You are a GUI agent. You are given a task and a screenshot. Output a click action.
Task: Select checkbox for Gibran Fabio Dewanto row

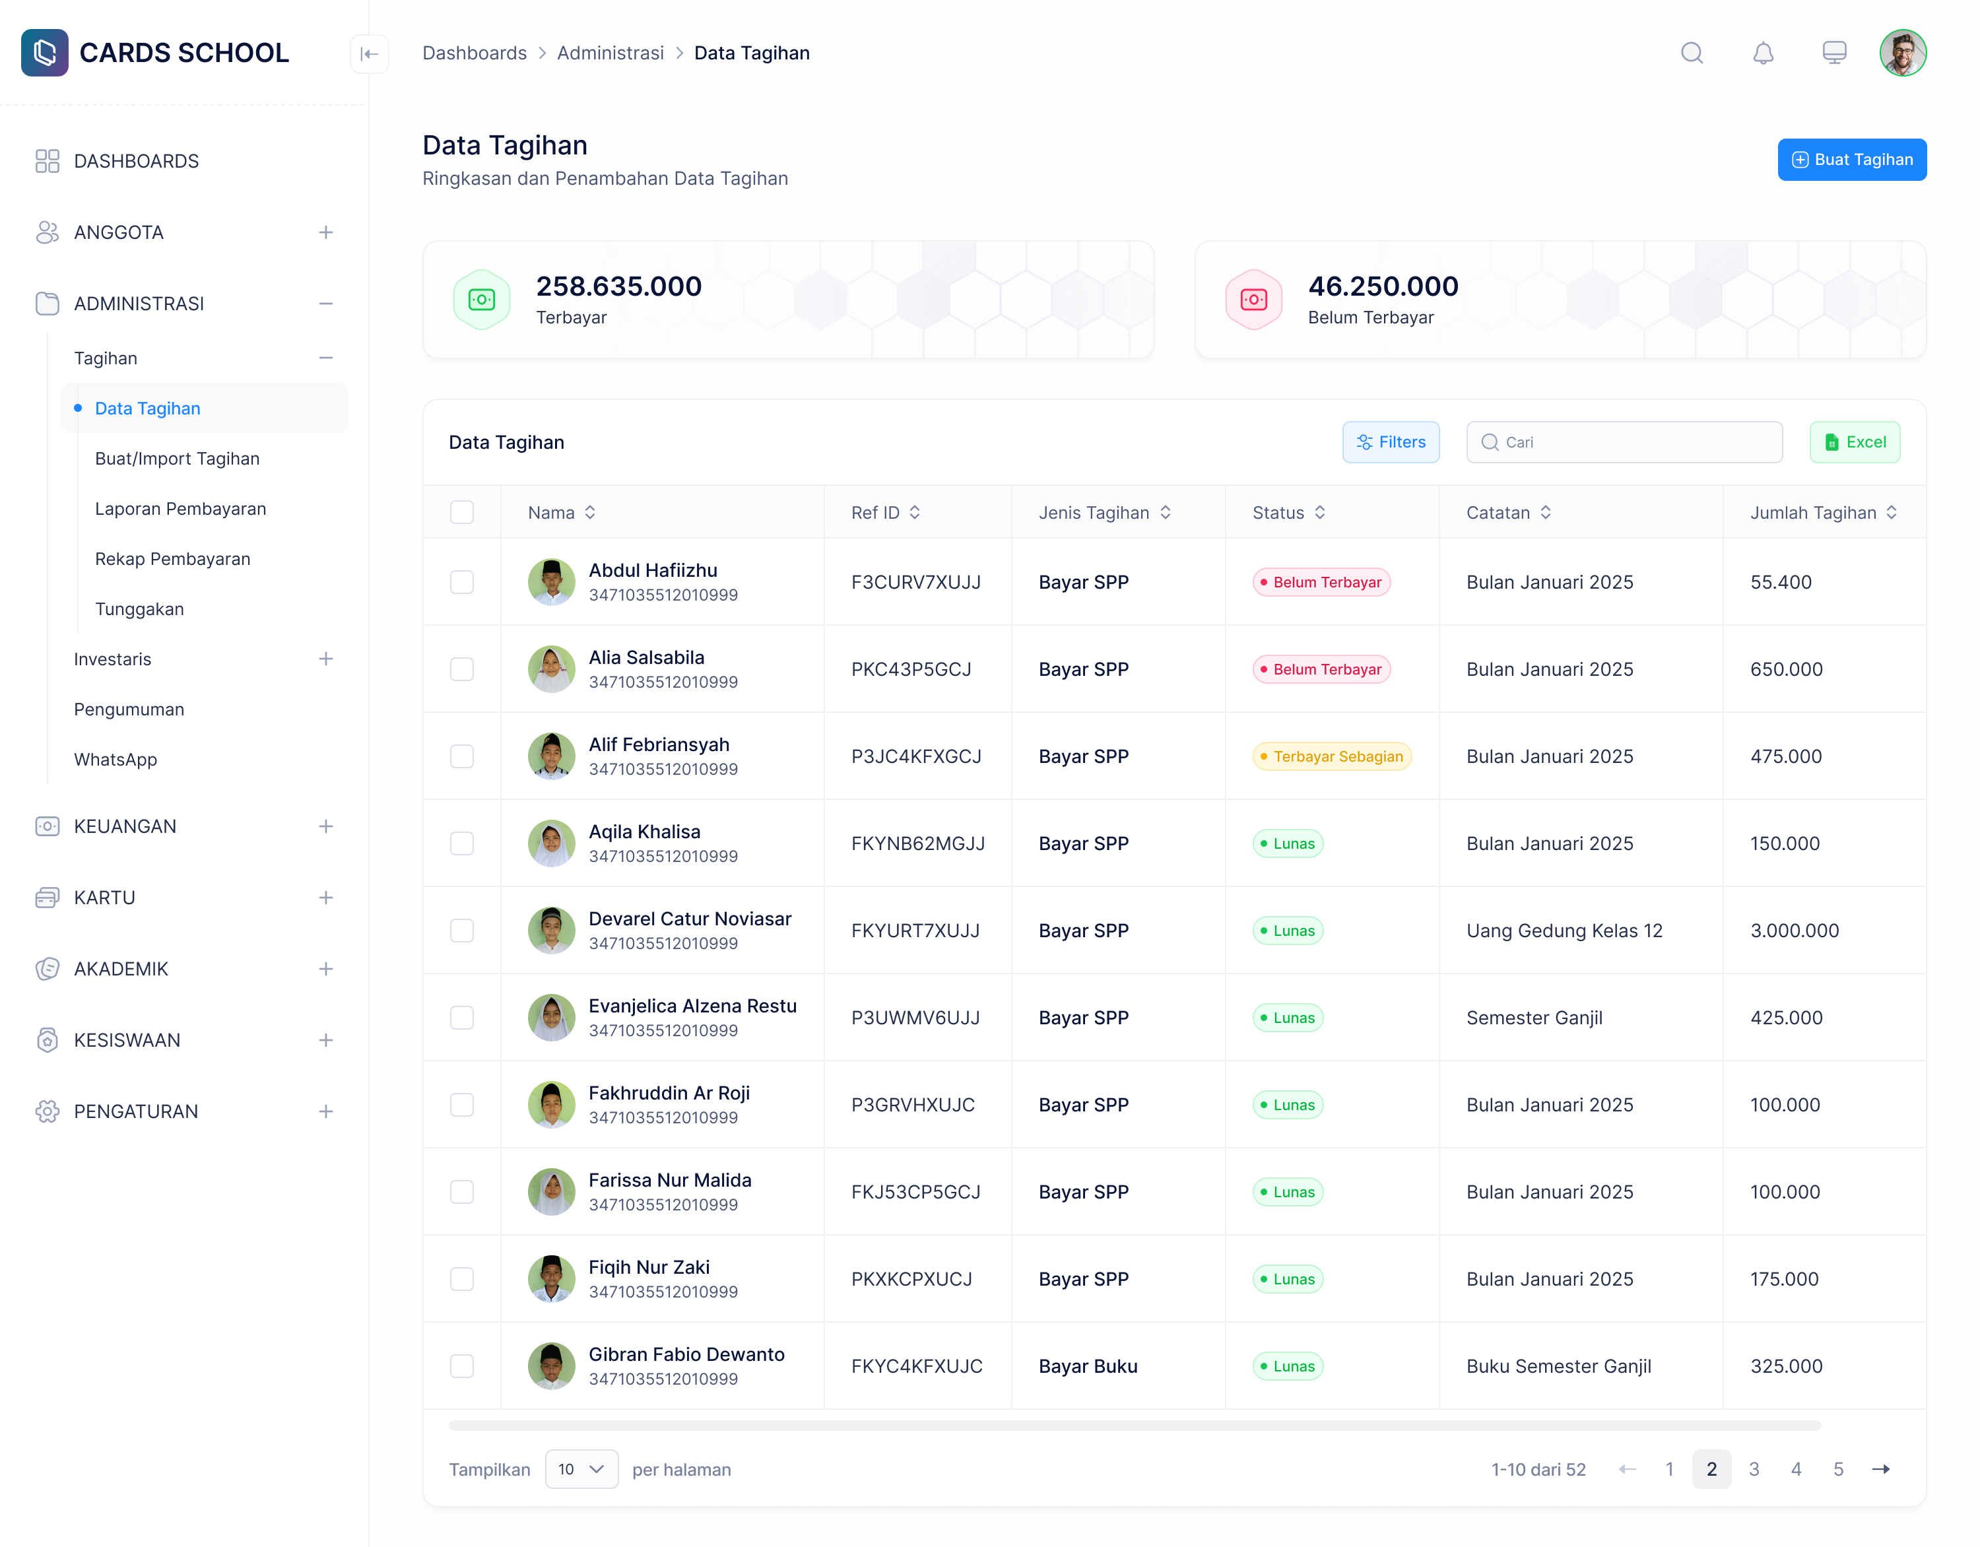click(x=461, y=1366)
